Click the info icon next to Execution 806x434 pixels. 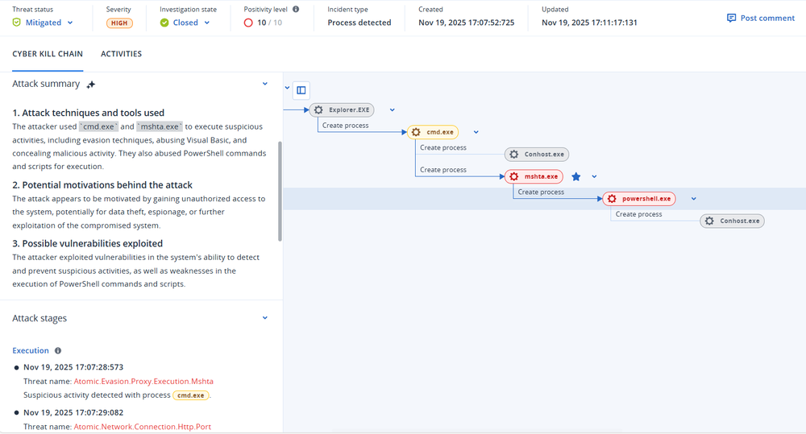coord(58,351)
